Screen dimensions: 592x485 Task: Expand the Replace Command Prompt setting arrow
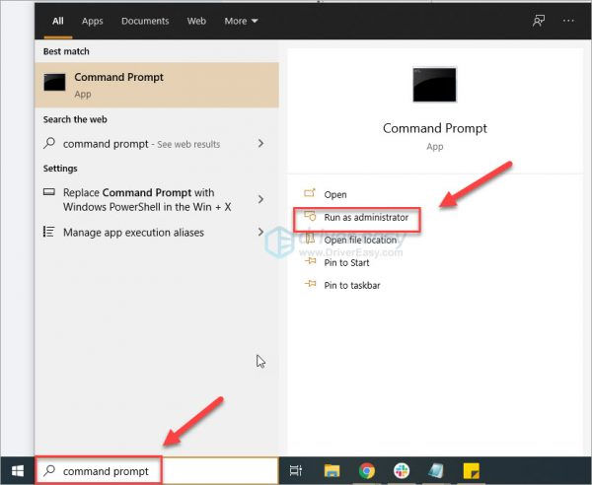click(x=260, y=199)
